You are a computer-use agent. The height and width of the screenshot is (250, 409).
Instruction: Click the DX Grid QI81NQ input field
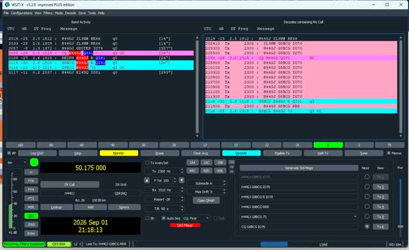click(x=121, y=193)
